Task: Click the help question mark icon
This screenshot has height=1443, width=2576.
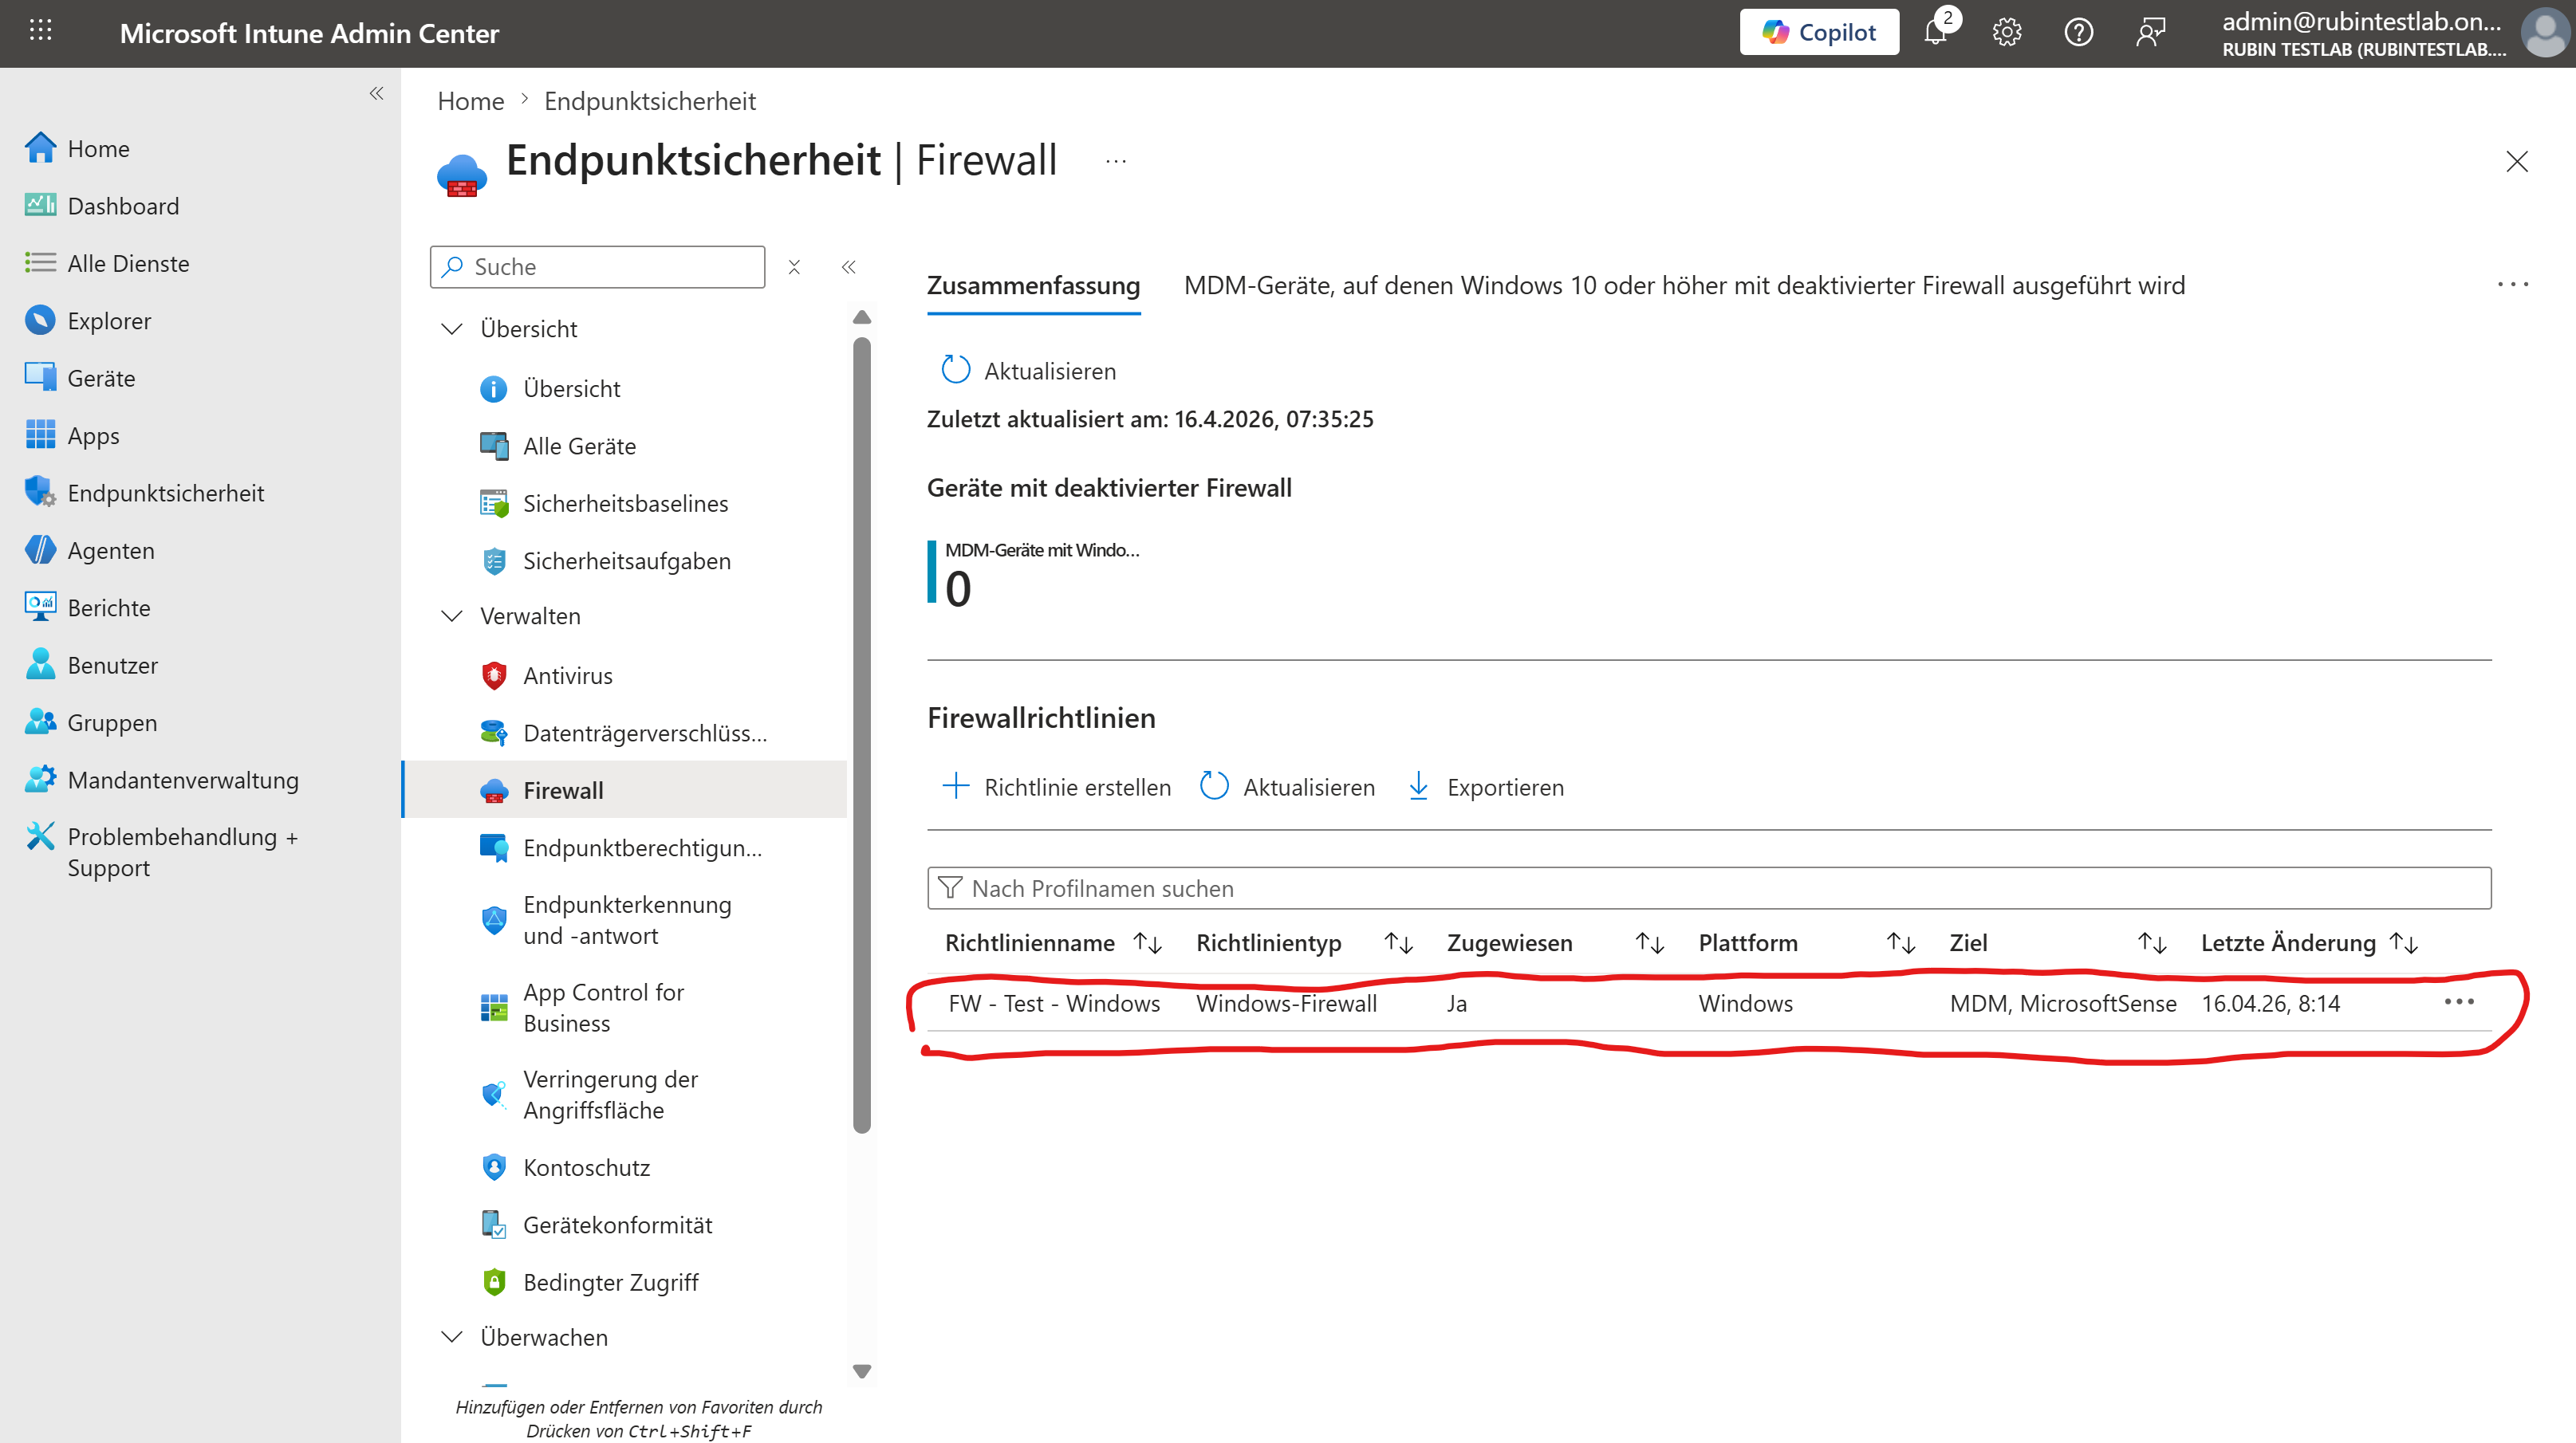Action: [2078, 32]
